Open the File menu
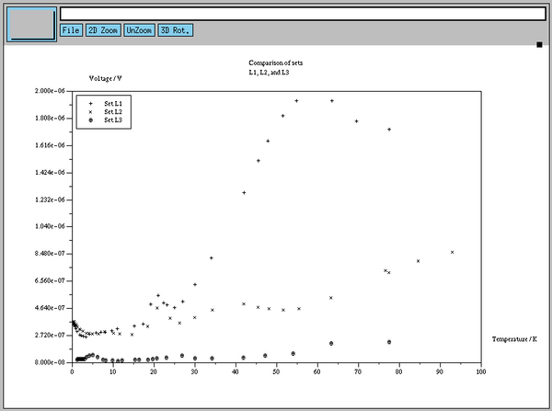Image resolution: width=552 pixels, height=411 pixels. [x=71, y=30]
